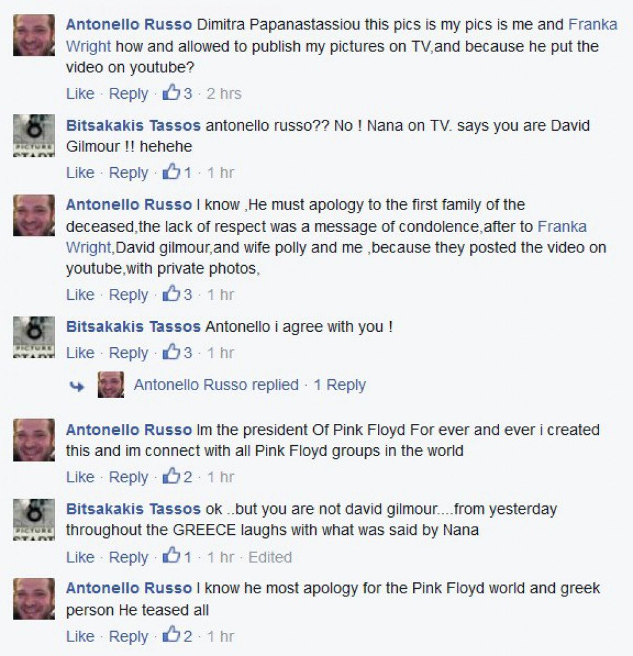Open Bitsakakis Tassos's name on the 'i agree' comment
Viewport: 633px width, 656px height.
[x=133, y=326]
